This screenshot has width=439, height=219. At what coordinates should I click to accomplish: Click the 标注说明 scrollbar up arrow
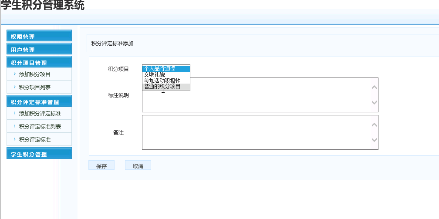(x=375, y=88)
